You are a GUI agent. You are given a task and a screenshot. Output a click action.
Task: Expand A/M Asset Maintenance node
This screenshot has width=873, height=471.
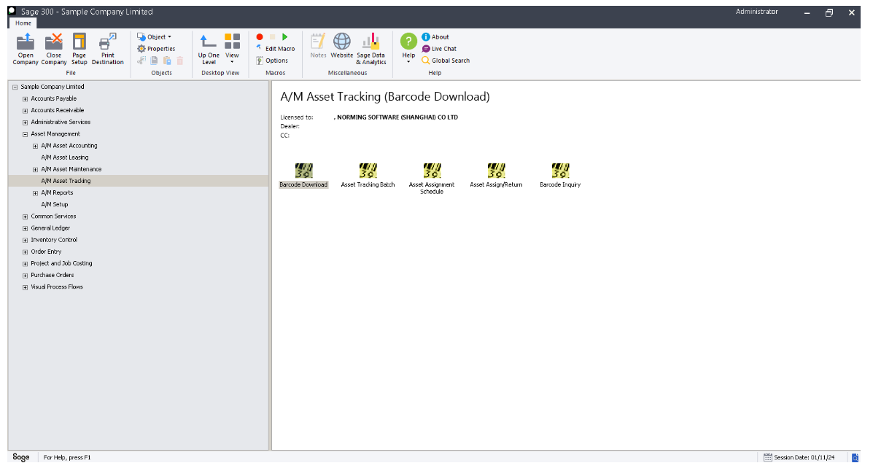tap(35, 169)
